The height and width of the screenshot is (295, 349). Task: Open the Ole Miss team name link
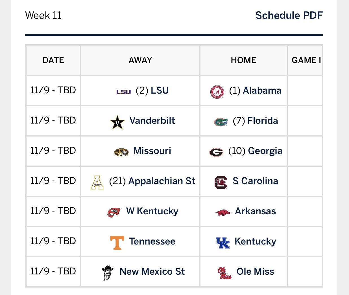tap(255, 272)
